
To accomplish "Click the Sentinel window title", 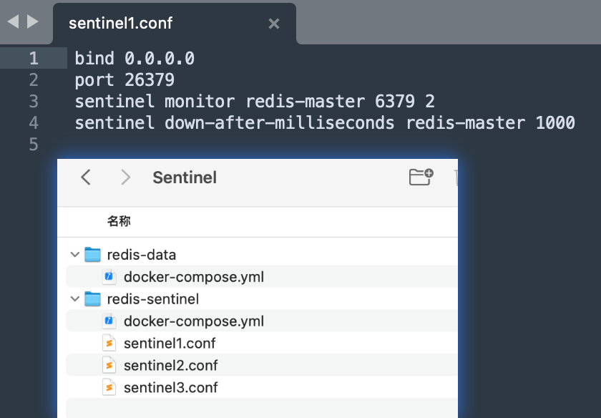I will click(x=185, y=178).
